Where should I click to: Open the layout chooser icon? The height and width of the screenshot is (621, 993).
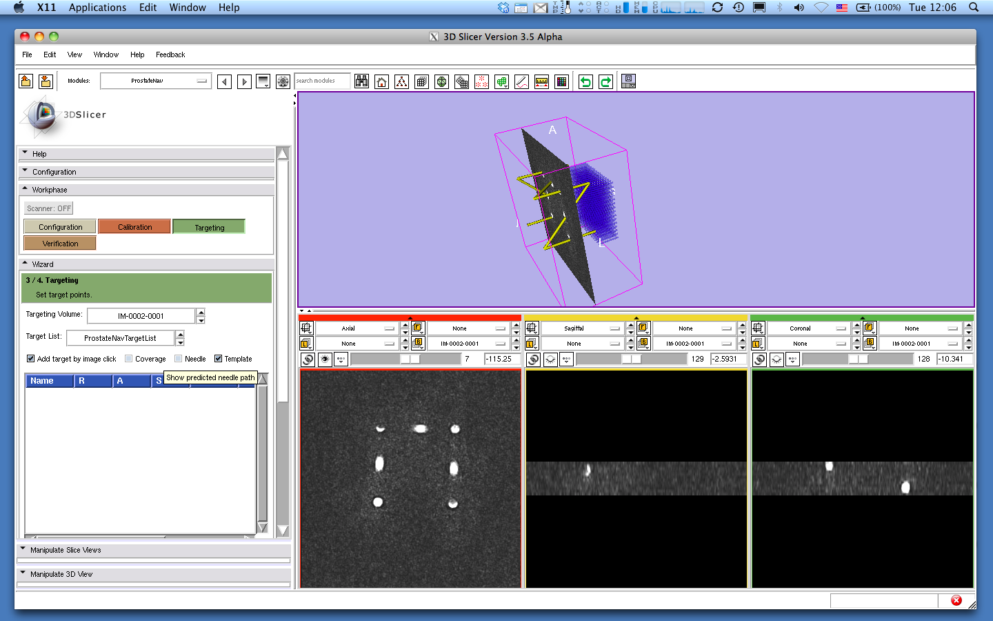coord(628,81)
